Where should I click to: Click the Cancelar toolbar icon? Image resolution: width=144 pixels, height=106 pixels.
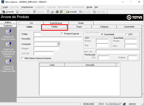click(x=35, y=12)
